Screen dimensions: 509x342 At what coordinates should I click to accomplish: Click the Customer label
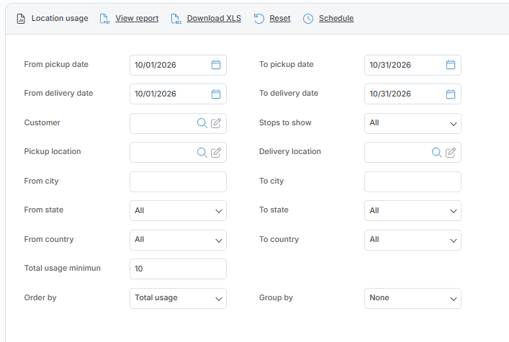(x=42, y=122)
